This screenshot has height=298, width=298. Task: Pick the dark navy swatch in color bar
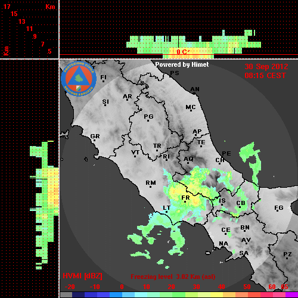point(78,295)
